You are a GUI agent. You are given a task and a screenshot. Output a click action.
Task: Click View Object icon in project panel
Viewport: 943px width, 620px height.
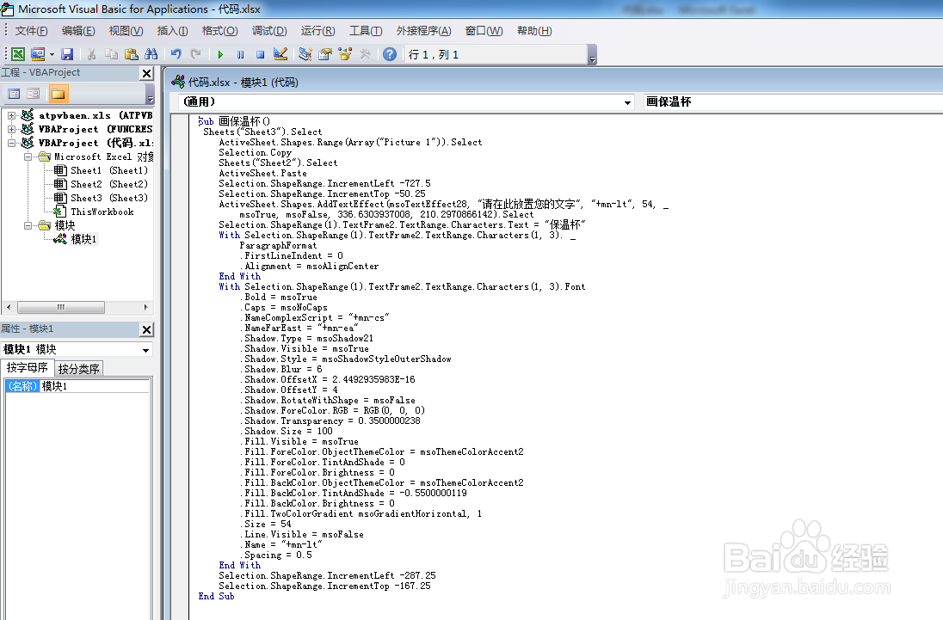[x=33, y=94]
